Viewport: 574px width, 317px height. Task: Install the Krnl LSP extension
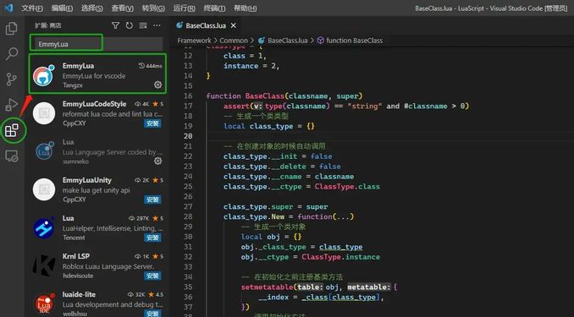point(152,276)
